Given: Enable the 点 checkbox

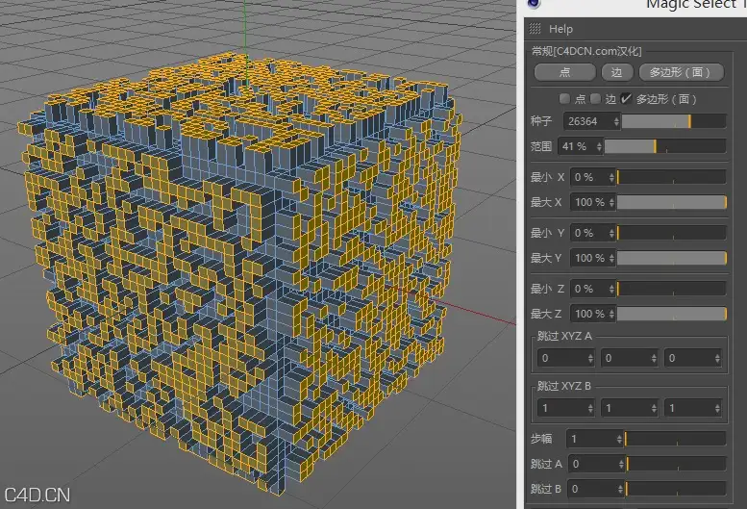Looking at the screenshot, I should [x=564, y=99].
